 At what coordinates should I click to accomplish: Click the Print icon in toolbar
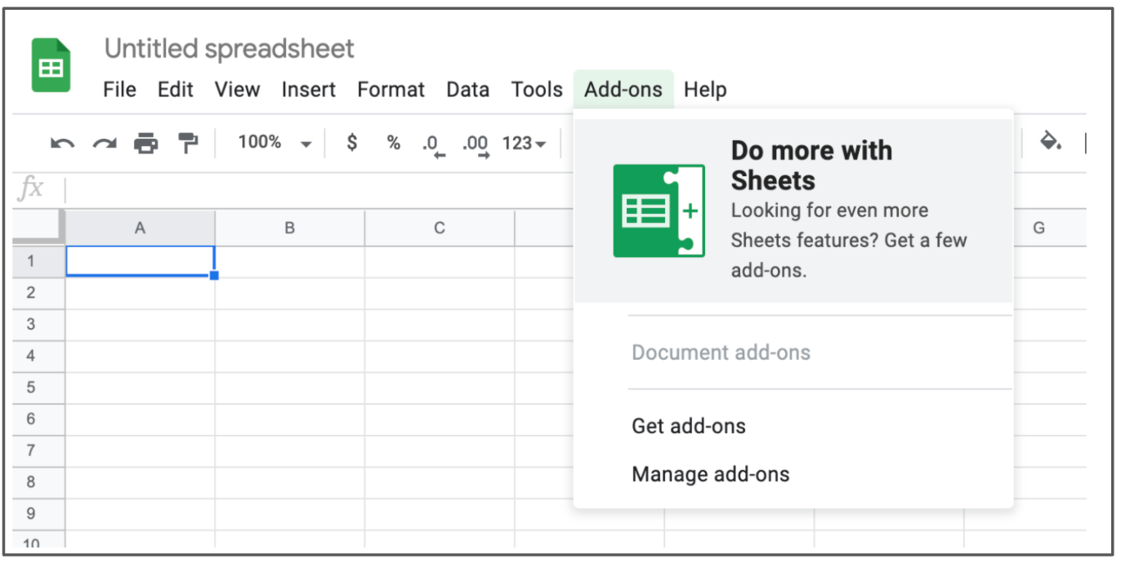click(x=145, y=144)
